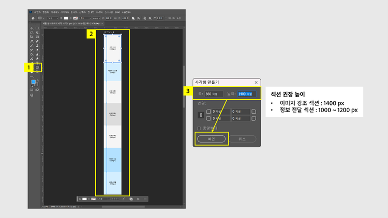Open more options in contextual task bar
This screenshot has width=388, height=218.
145,199
